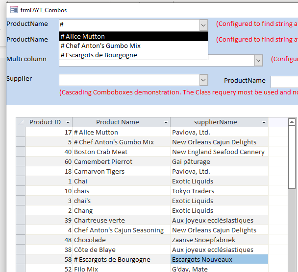Click the datasheet select-all corner box
Viewport: 298px width, 272px height.
coord(21,122)
